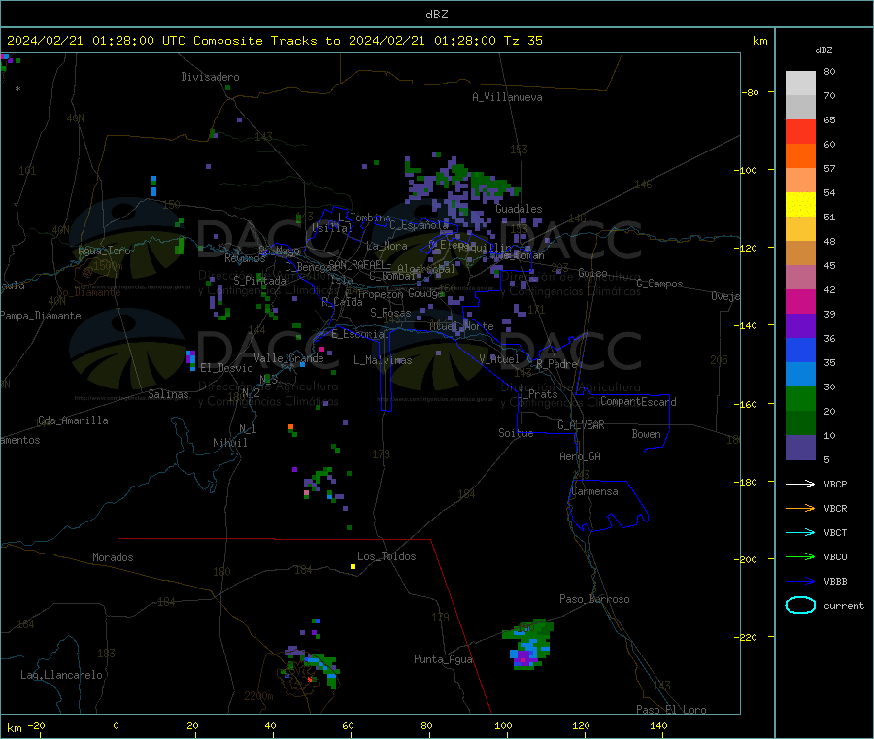Click the dBZ title at top
This screenshot has width=874, height=739.
(x=436, y=14)
